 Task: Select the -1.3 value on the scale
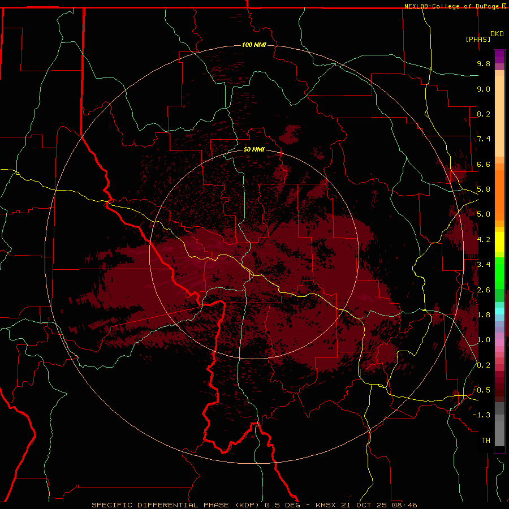[481, 415]
